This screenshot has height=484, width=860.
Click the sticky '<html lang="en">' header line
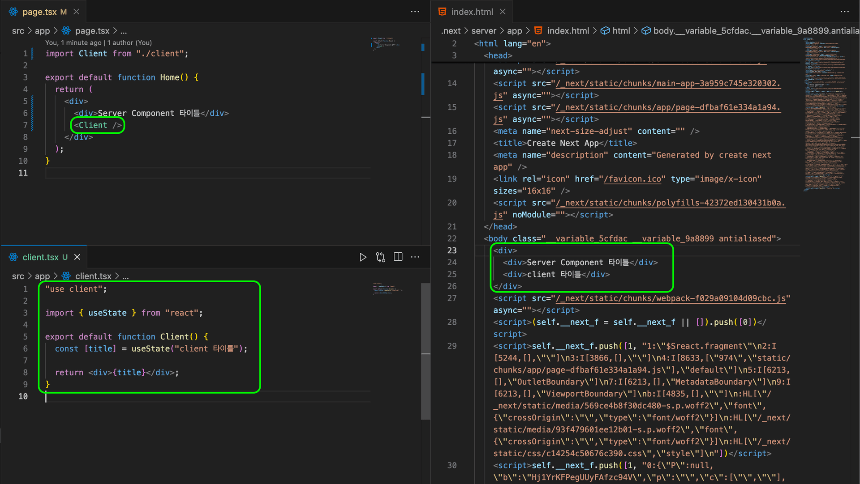[x=512, y=43]
